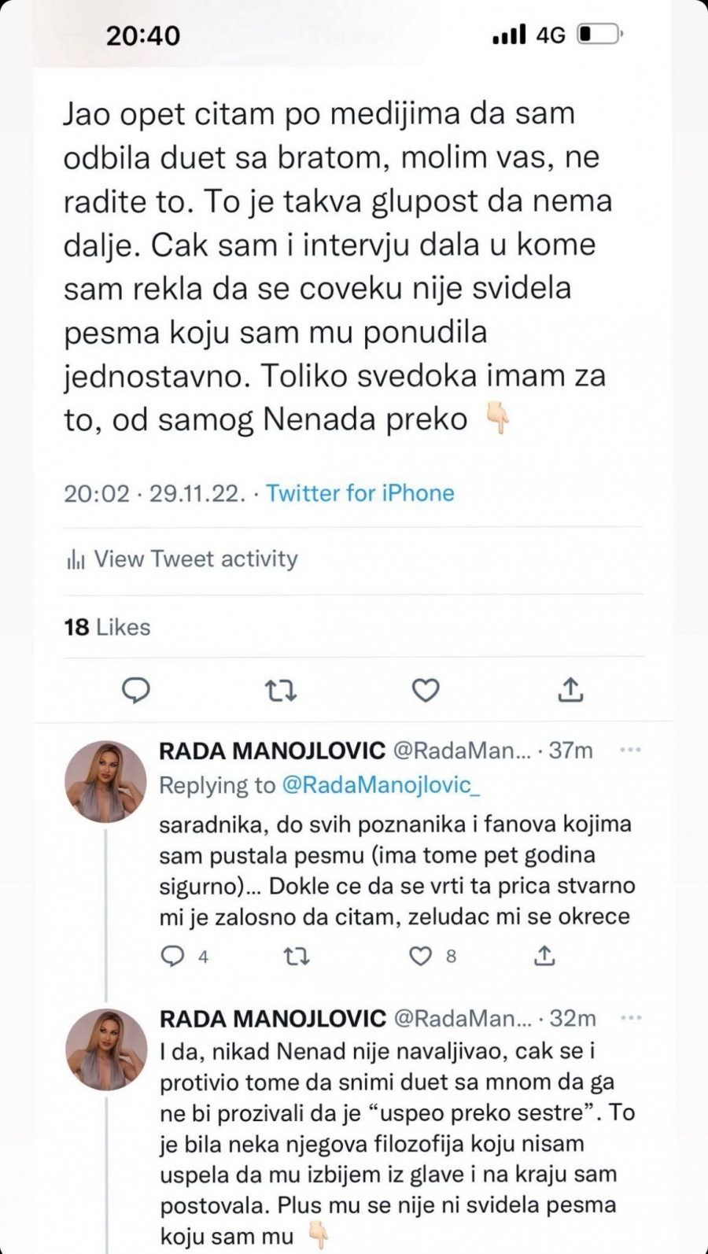Toggle like on the reply showing 8 likes
Screen dimensions: 708x1254
coord(419,956)
